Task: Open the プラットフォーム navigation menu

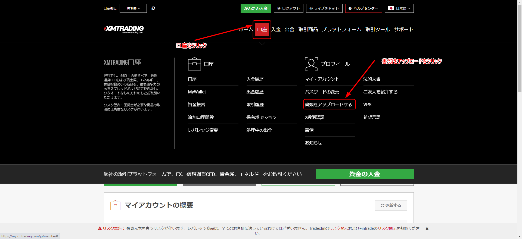Action: point(341,30)
